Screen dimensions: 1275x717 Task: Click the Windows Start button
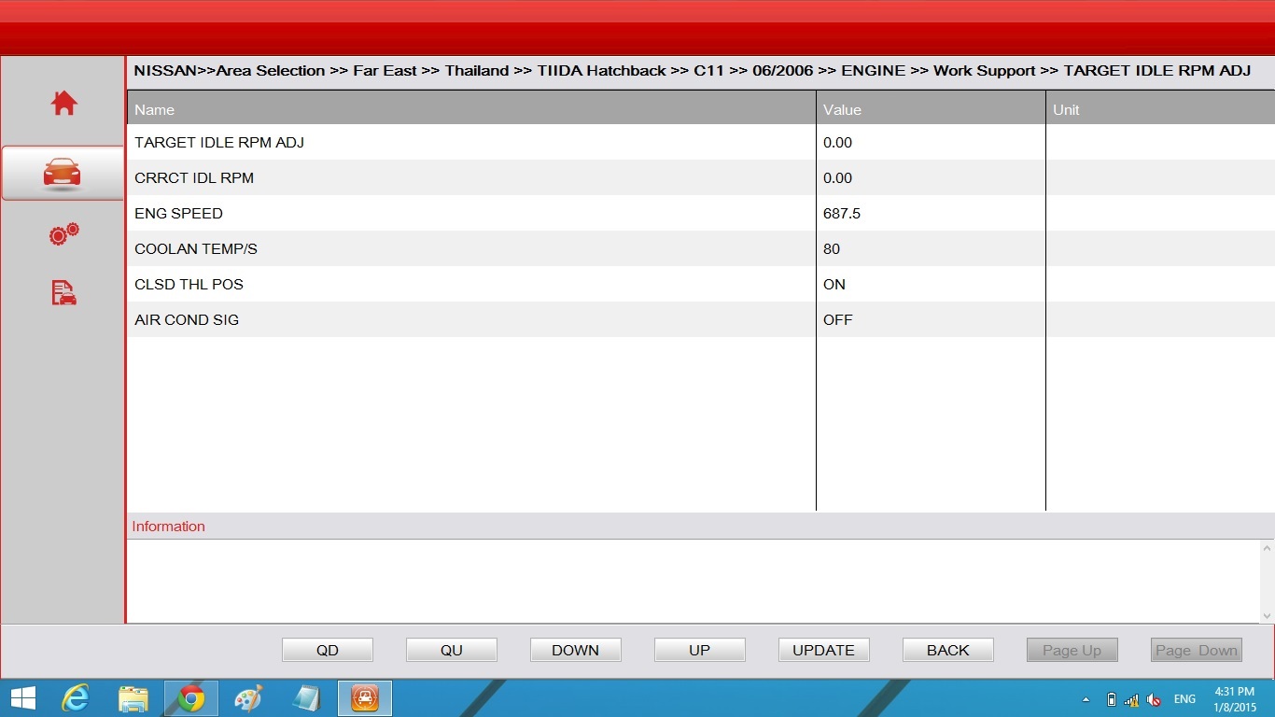pos(23,698)
